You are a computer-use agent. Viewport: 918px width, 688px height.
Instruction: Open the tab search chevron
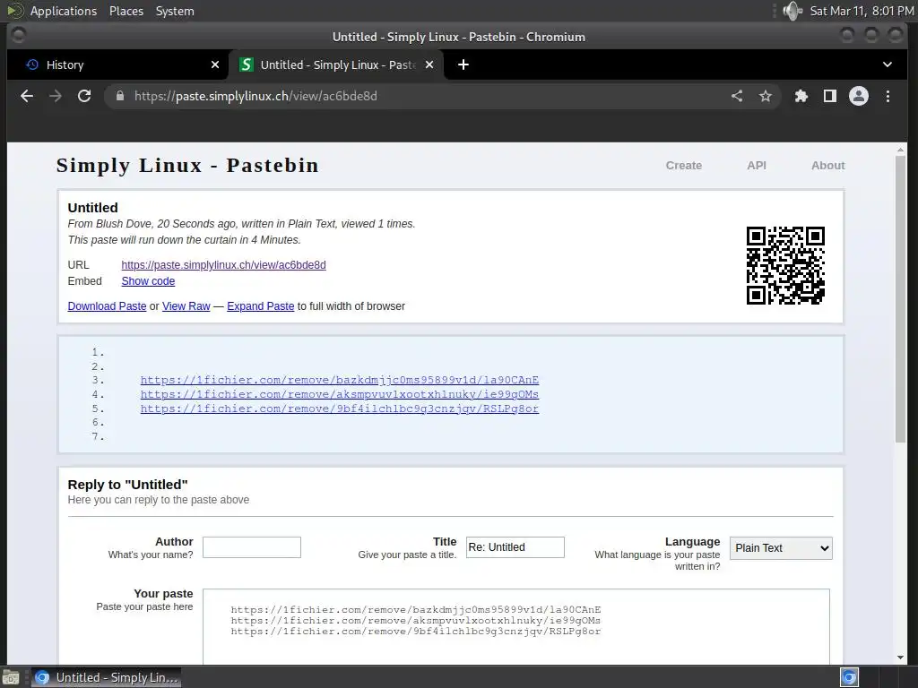tap(888, 64)
